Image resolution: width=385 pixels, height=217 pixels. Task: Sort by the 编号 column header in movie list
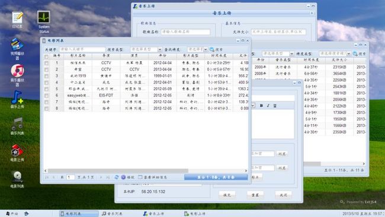tap(57, 56)
